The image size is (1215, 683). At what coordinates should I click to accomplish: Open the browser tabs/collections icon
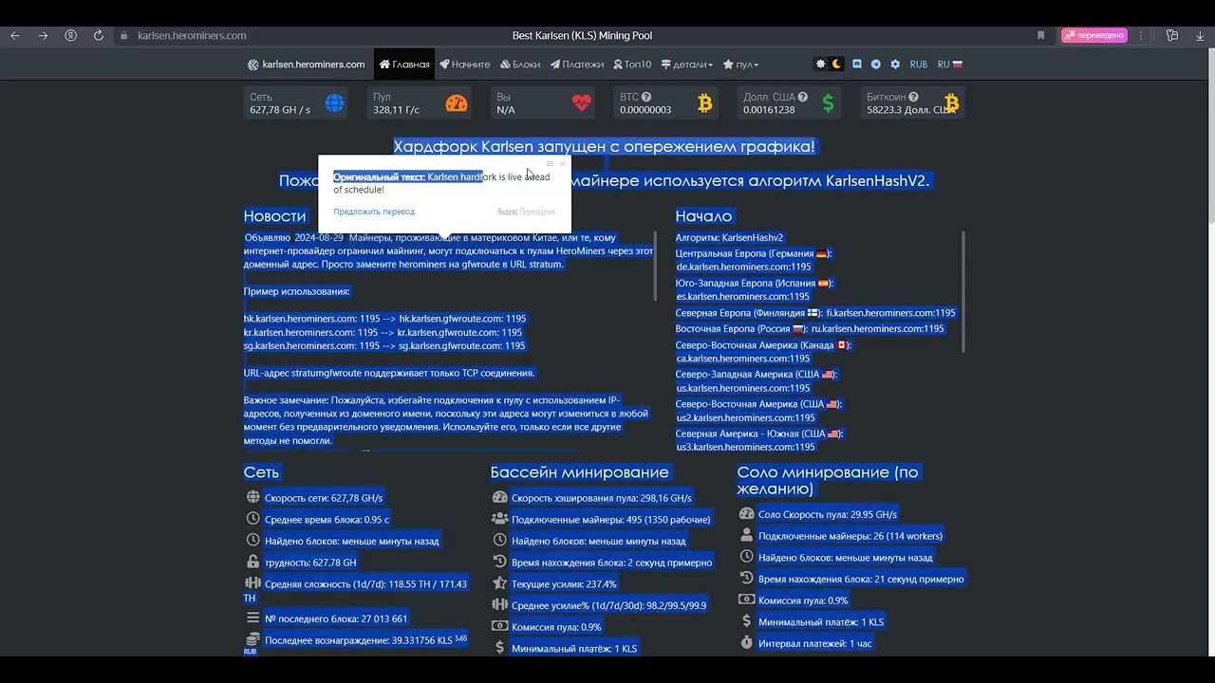click(x=1172, y=36)
